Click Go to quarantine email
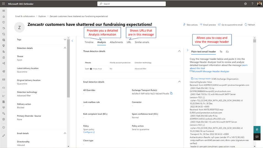 230,25
